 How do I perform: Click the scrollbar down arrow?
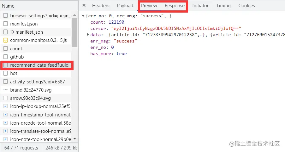(x=74, y=139)
